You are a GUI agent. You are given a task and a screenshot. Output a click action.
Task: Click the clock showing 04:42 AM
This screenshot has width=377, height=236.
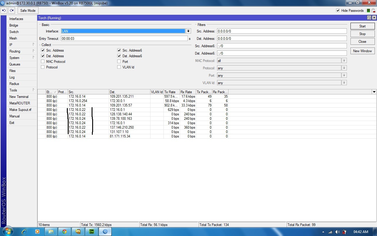coord(361,232)
